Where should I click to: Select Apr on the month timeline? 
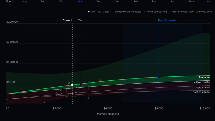click(x=173, y=2)
